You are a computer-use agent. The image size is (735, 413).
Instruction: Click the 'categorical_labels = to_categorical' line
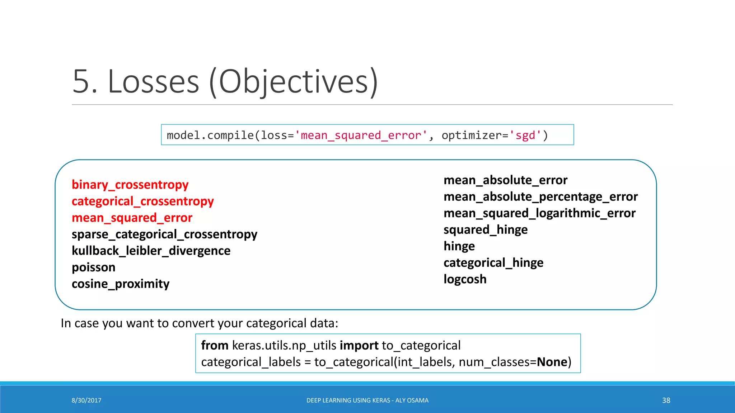coord(386,362)
